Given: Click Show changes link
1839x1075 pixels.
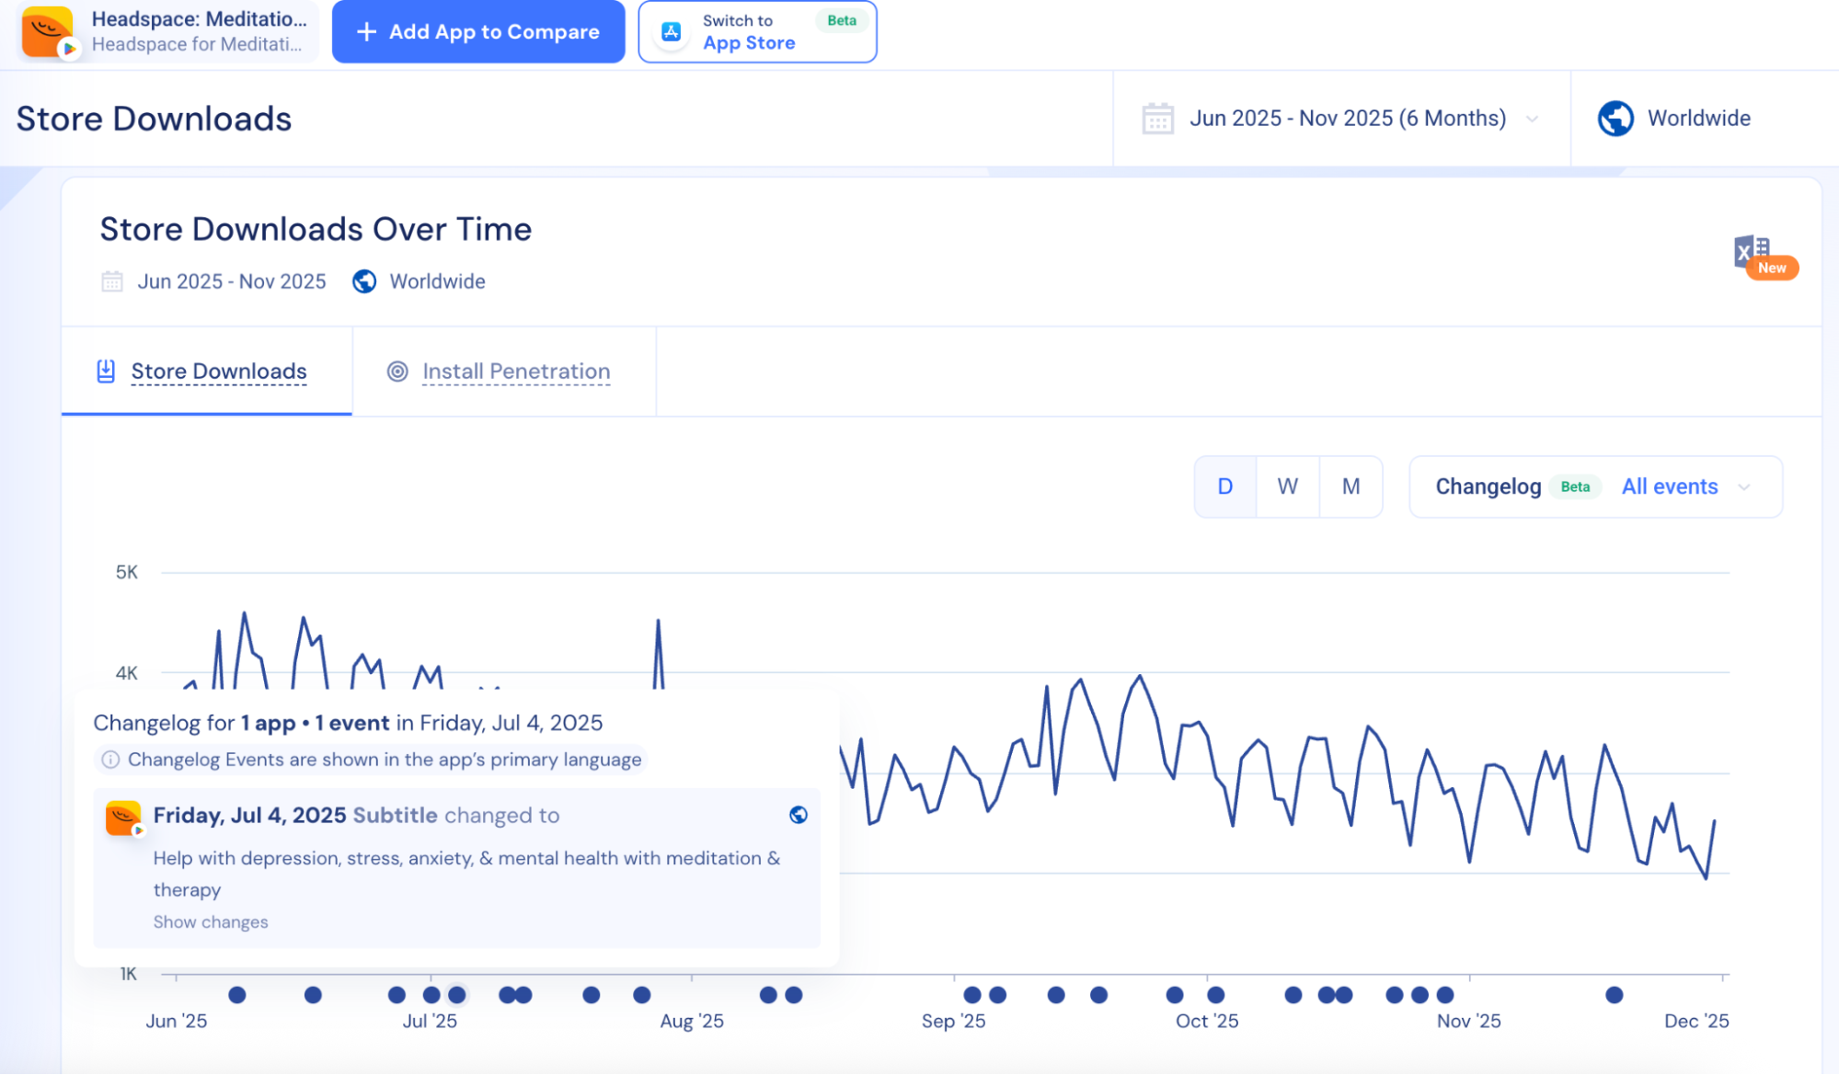Looking at the screenshot, I should [211, 921].
